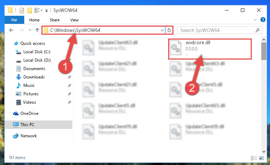Image resolution: width=270 pixels, height=165 pixels.
Task: Switch to large icons view button
Action: pyautogui.click(x=262, y=158)
